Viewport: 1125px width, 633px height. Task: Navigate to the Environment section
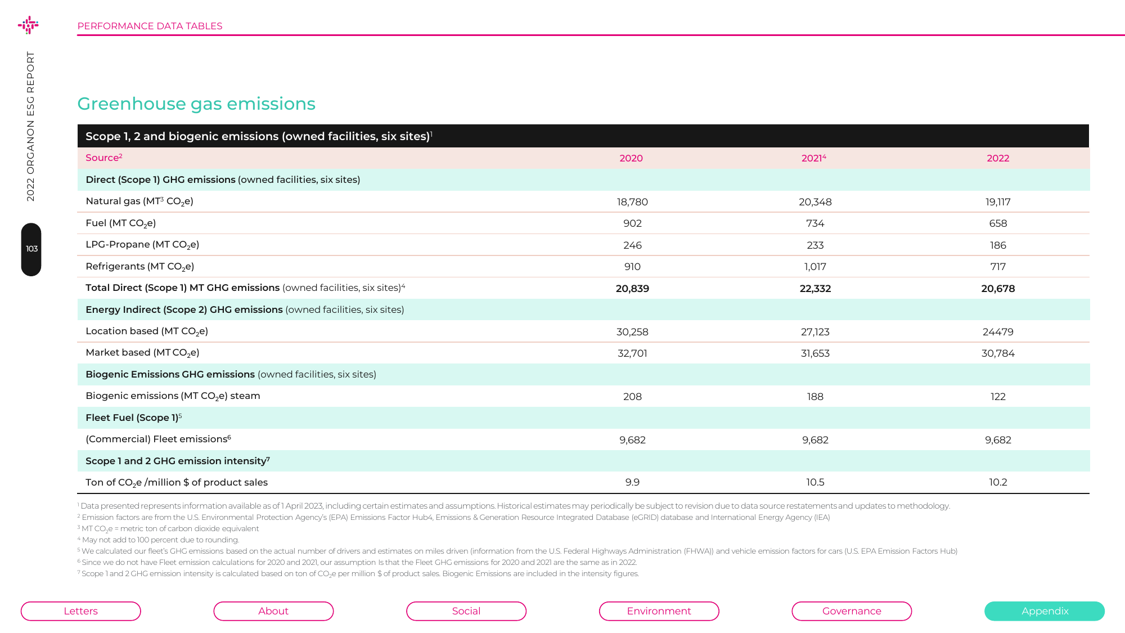point(659,611)
